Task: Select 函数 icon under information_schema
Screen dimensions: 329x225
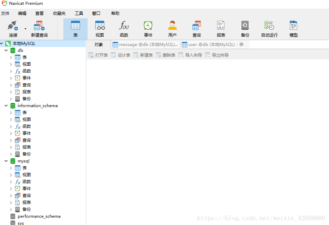Action: (x=18, y=126)
